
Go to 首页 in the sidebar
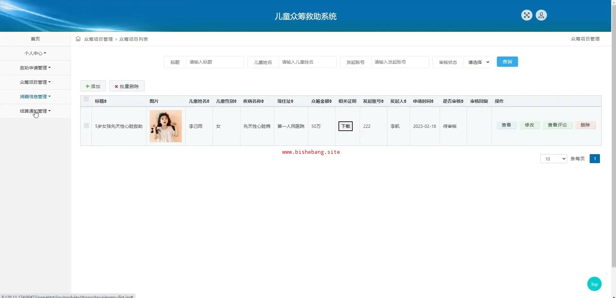35,39
